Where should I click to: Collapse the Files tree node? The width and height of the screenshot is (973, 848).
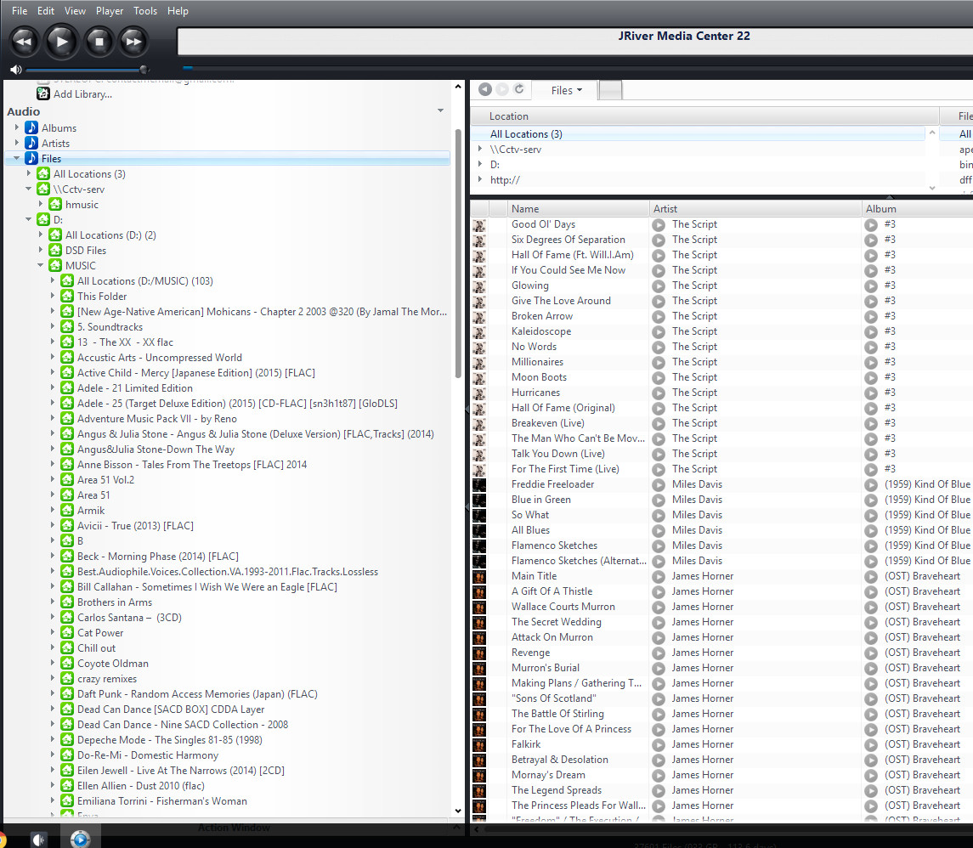click(17, 158)
